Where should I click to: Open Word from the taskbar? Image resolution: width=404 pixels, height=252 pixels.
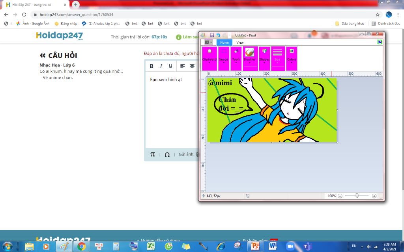coord(273,246)
